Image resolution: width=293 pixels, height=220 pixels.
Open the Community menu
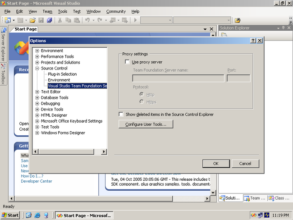pos(116,11)
